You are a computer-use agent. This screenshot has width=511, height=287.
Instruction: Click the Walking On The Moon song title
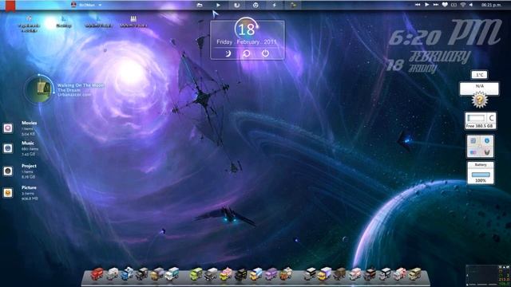tap(81, 85)
